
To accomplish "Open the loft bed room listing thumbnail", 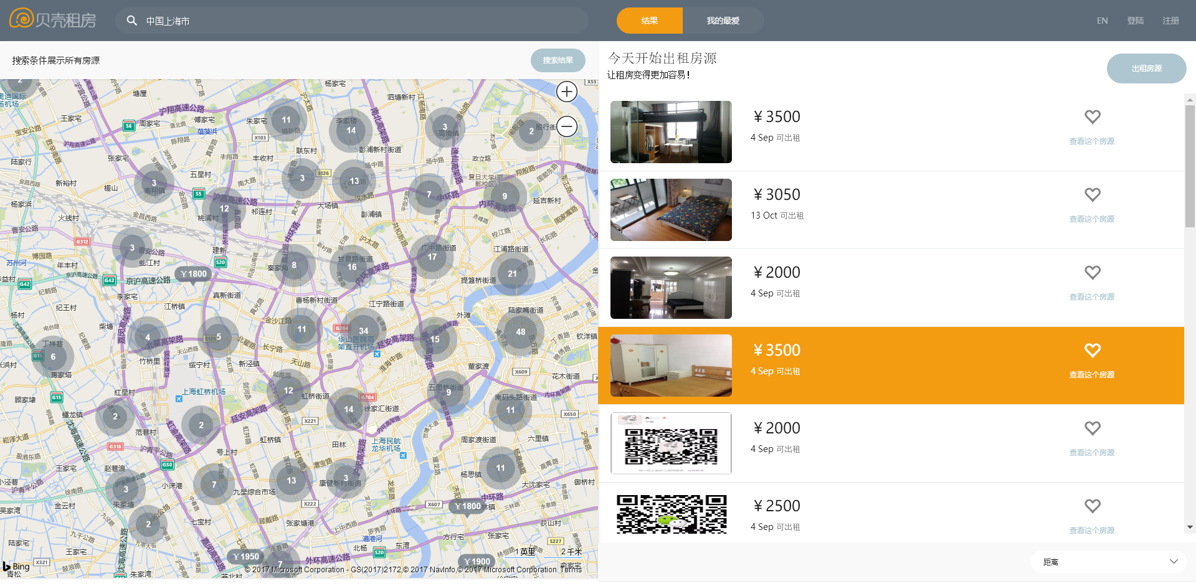I will [671, 132].
